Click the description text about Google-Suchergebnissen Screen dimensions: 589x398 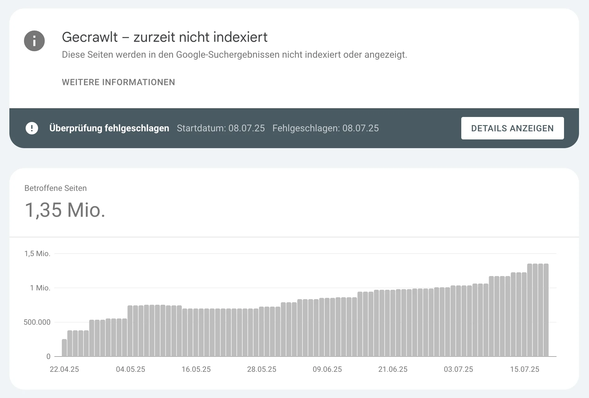(x=235, y=55)
